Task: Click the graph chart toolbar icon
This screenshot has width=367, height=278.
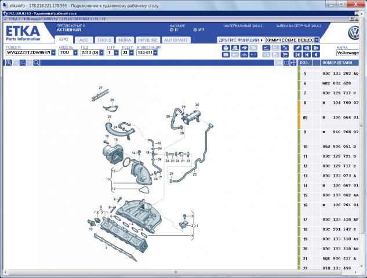Action: (x=244, y=54)
